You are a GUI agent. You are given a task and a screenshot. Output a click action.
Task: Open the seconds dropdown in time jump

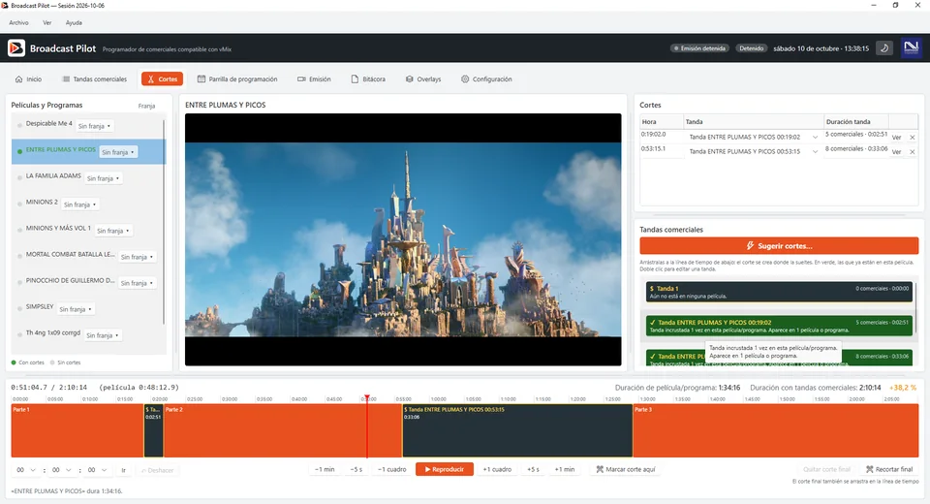(x=97, y=469)
